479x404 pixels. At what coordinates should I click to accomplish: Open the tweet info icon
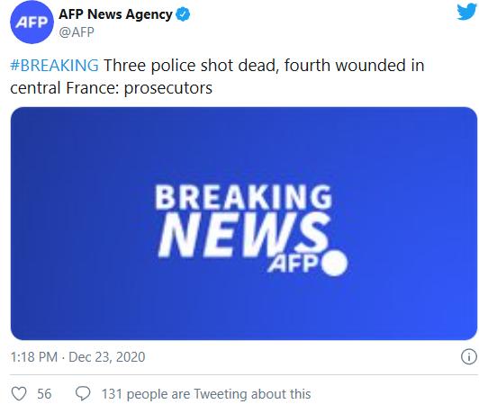(468, 356)
